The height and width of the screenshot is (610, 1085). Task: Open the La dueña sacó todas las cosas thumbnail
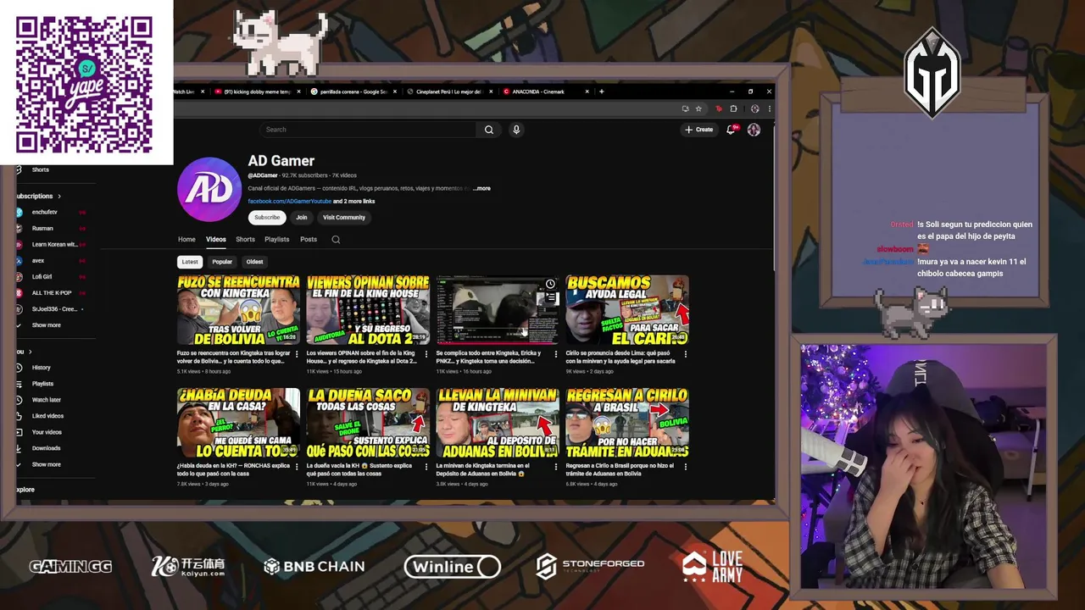368,423
